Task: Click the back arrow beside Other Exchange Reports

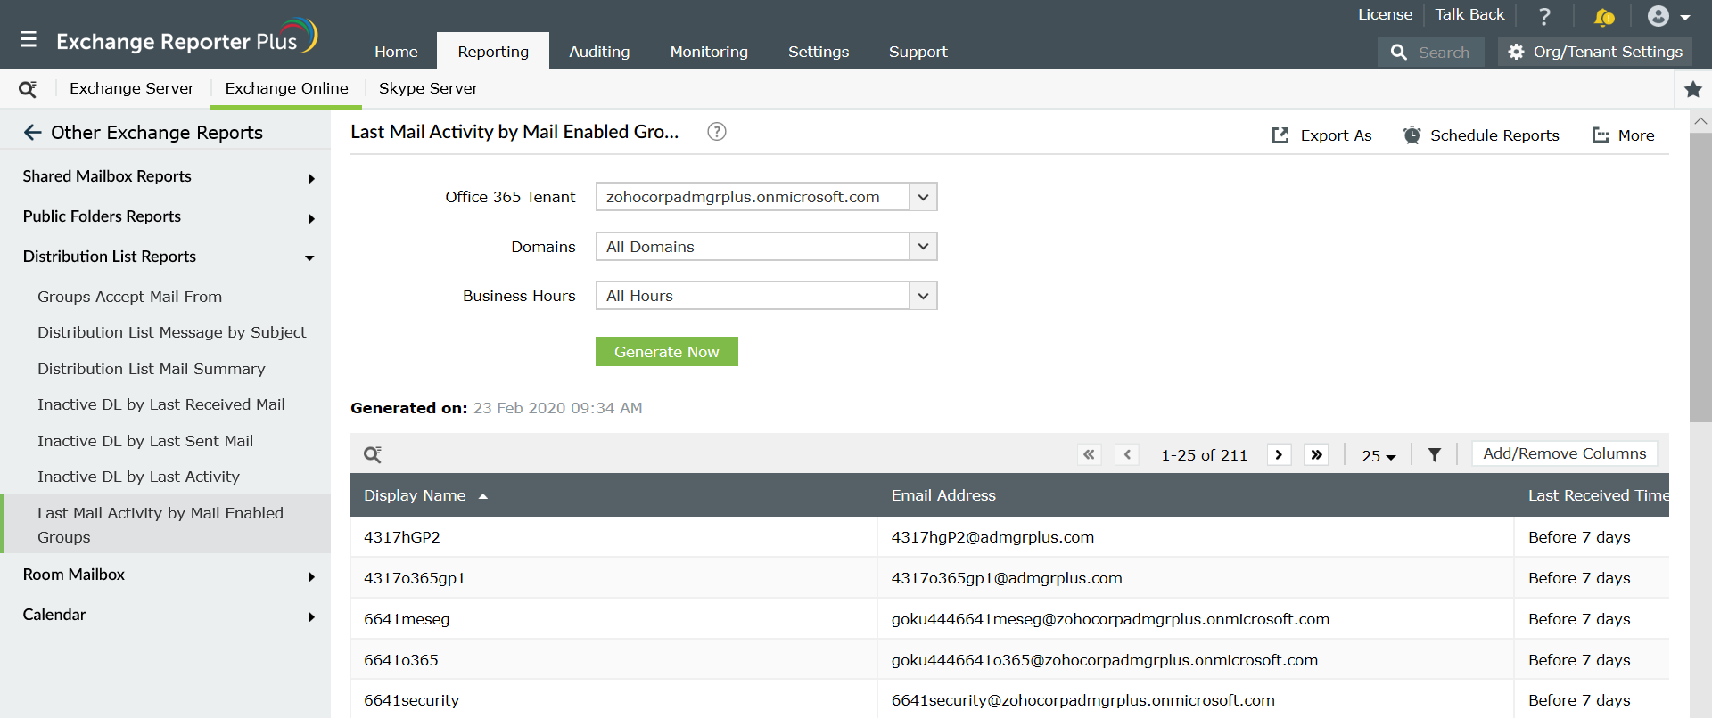Action: (x=33, y=133)
